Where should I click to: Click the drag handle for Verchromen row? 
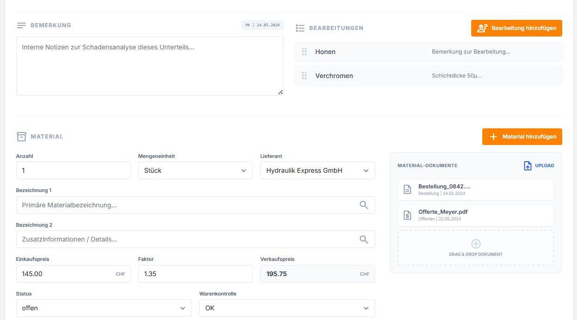point(304,76)
